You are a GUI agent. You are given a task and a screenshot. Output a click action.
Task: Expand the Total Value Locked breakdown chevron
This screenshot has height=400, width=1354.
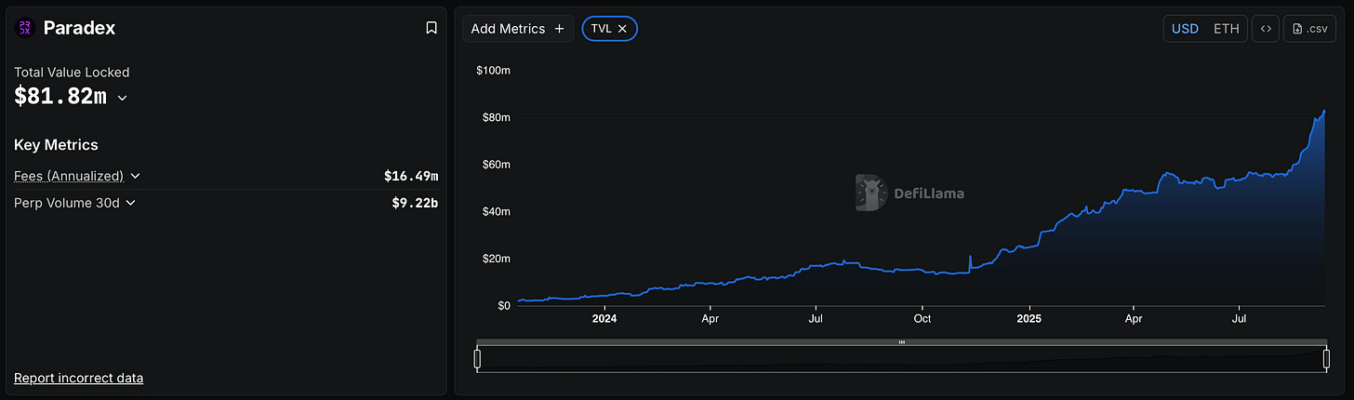[x=122, y=98]
